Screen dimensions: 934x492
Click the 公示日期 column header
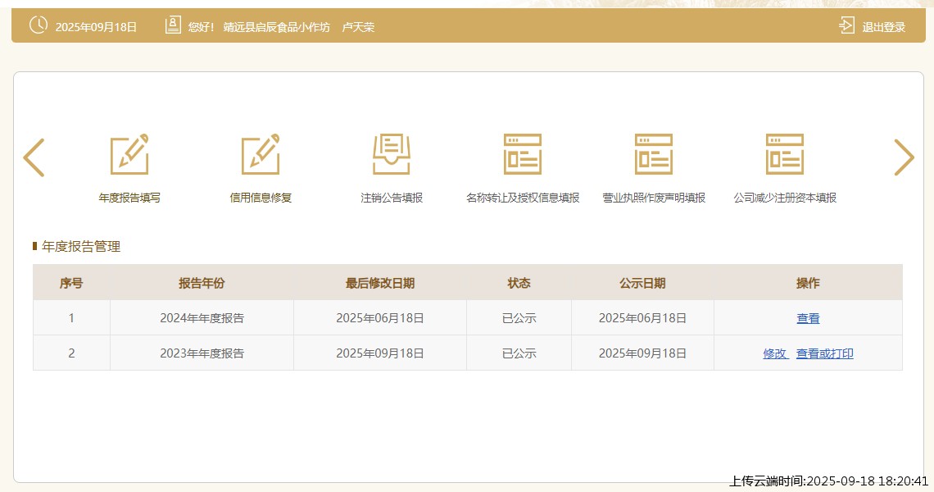click(x=642, y=283)
